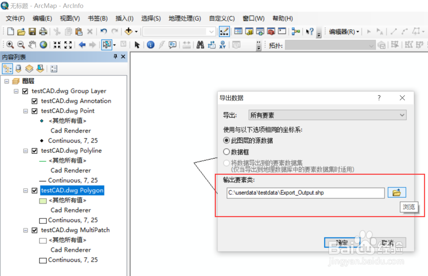Go back to previous extent
Image resolution: width=428 pixels, height=276 pixels.
[x=82, y=45]
